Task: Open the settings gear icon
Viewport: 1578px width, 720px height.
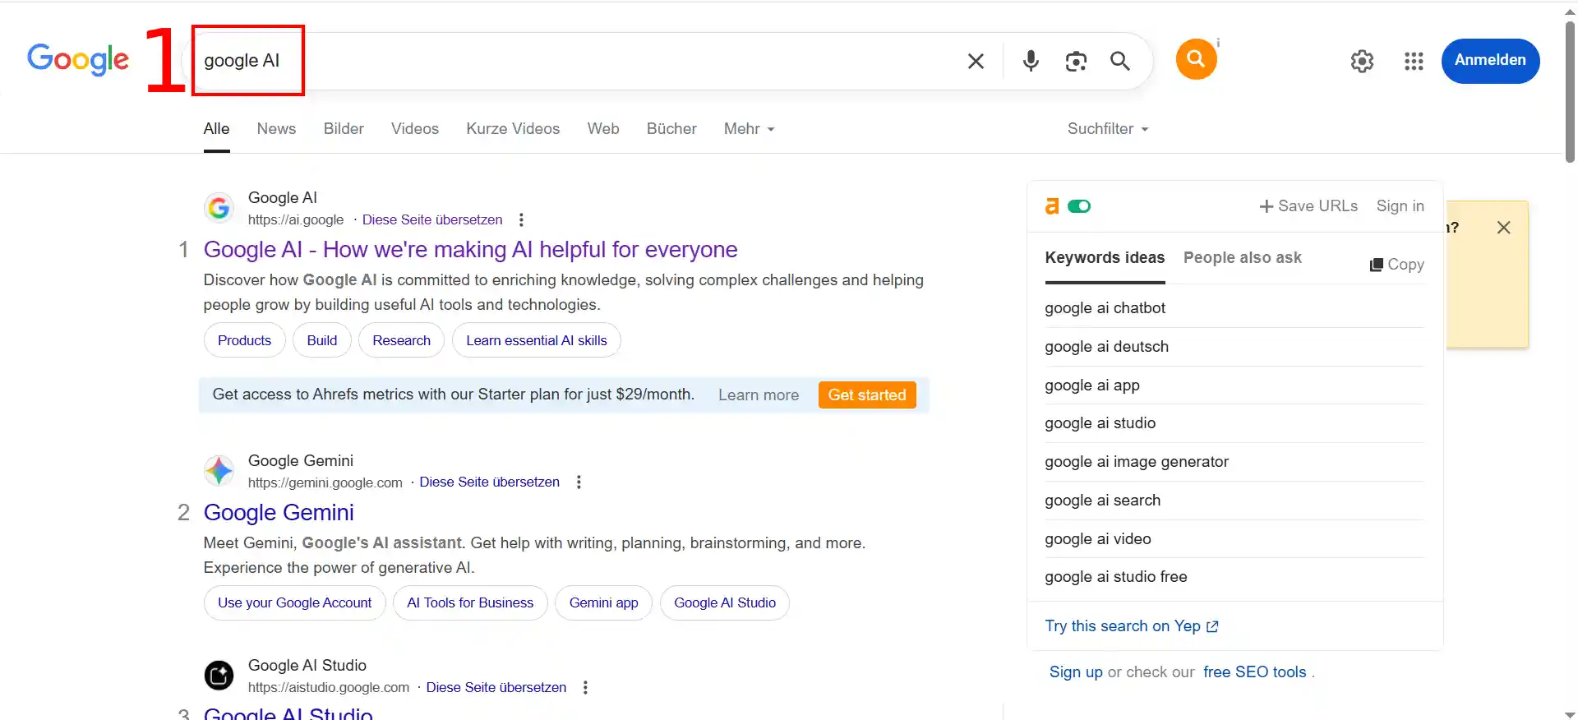Action: [1362, 61]
